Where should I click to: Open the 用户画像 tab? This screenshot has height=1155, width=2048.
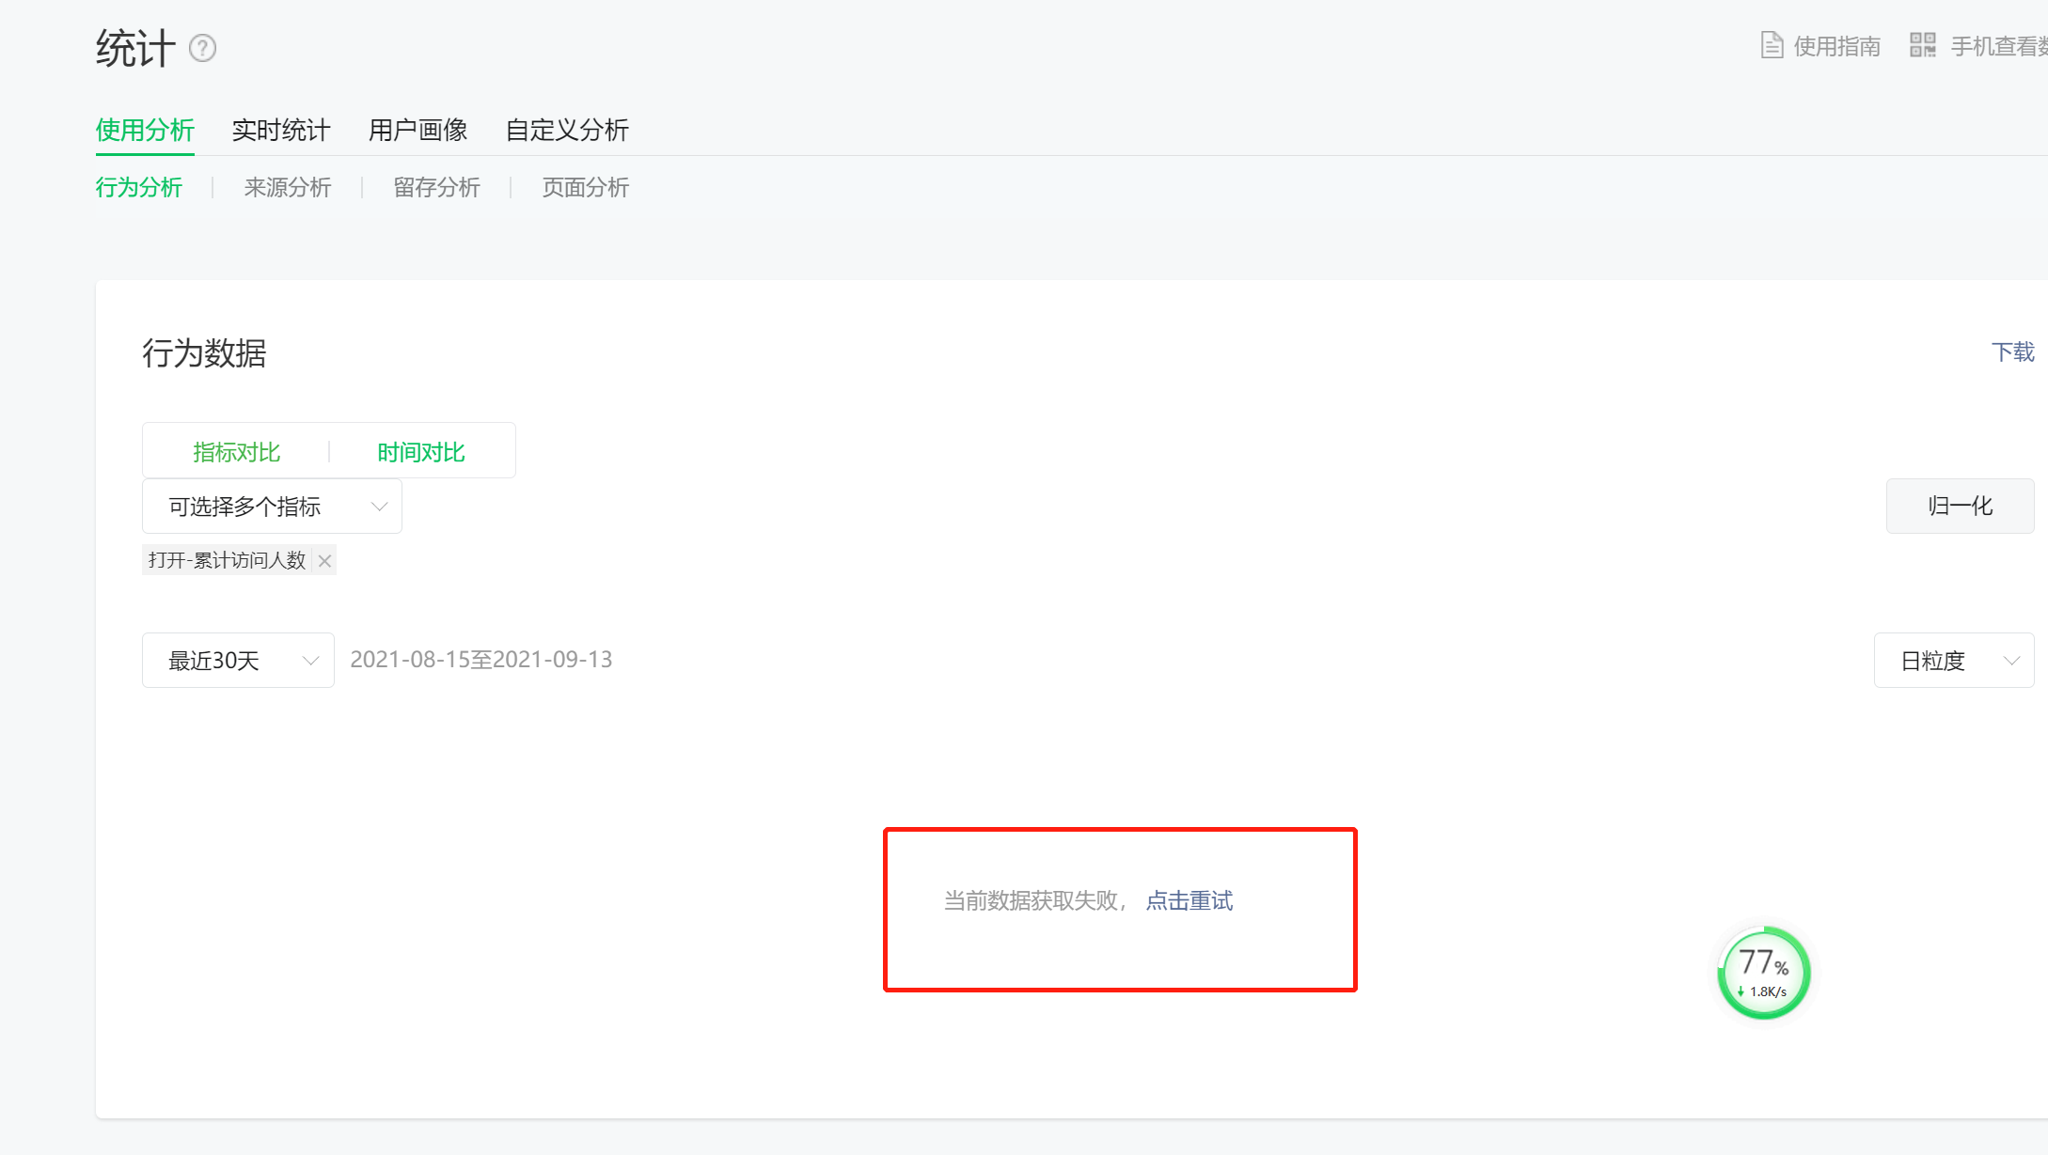[x=418, y=130]
